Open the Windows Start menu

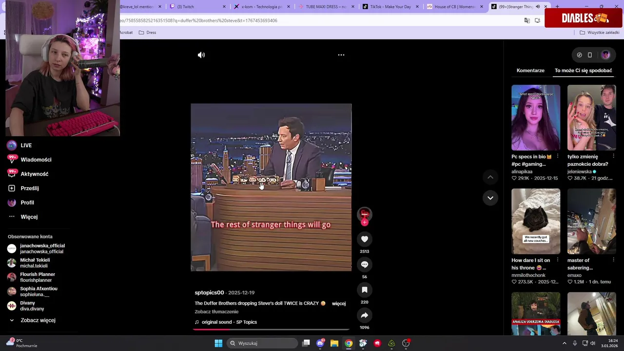pos(218,343)
